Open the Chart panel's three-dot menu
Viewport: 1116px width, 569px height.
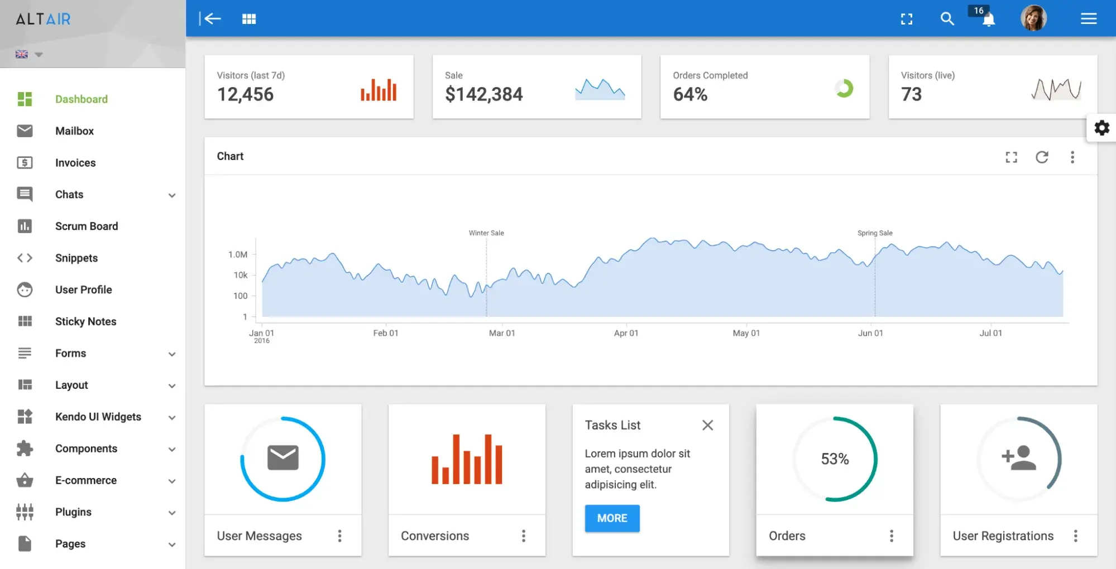point(1072,157)
